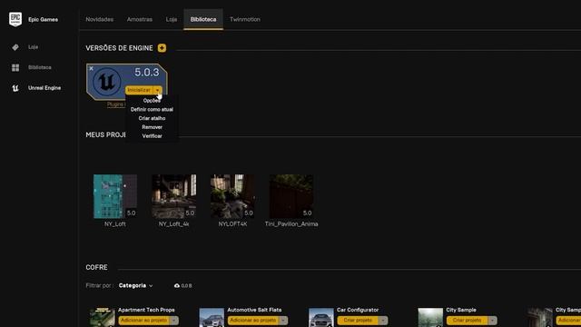Screen dimensions: 581x327
Task: Click the Epic Games title text
Action: coord(43,20)
